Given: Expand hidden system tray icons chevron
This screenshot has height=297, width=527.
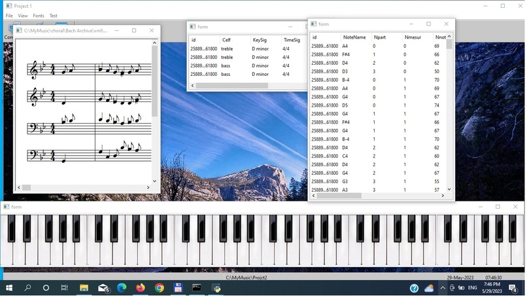Looking at the screenshot, I should [443, 288].
